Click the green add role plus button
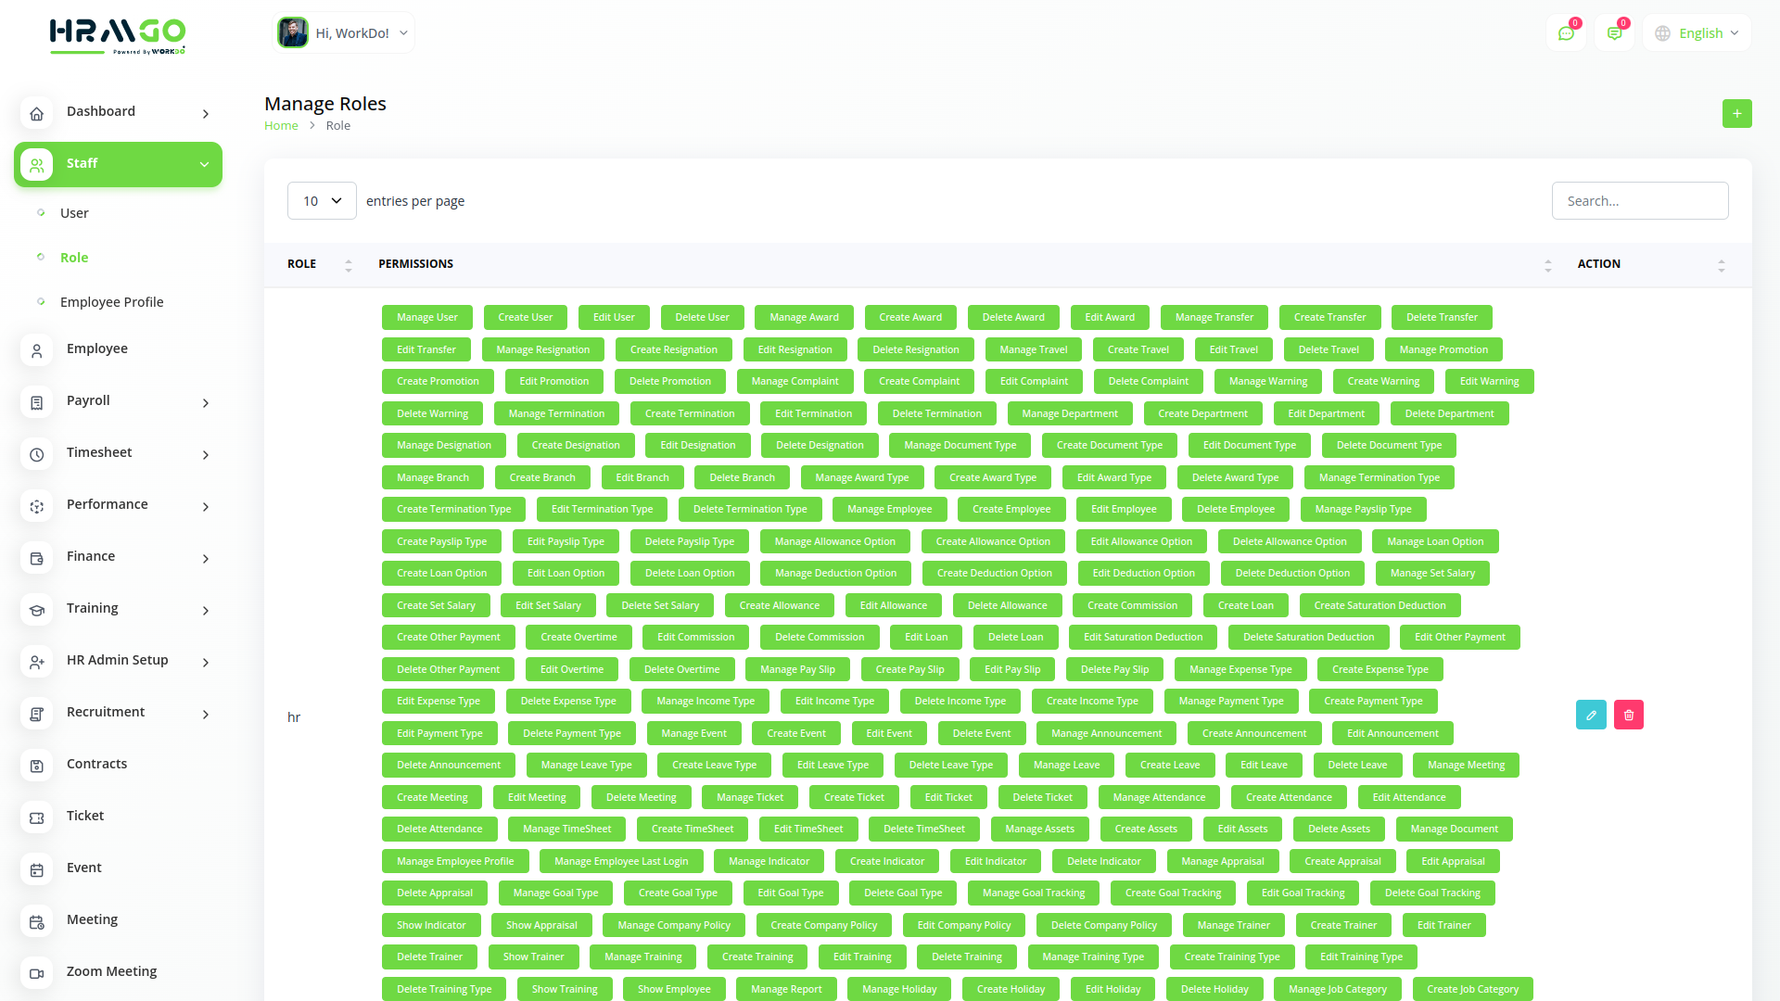 [1736, 113]
